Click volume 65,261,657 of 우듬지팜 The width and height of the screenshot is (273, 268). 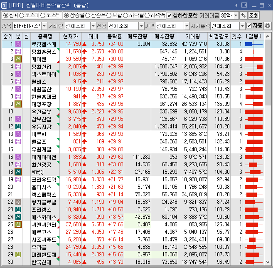194,127
